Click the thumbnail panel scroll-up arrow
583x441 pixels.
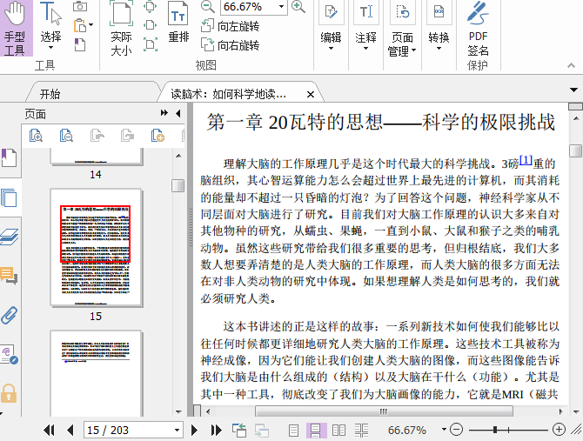pyautogui.click(x=178, y=156)
